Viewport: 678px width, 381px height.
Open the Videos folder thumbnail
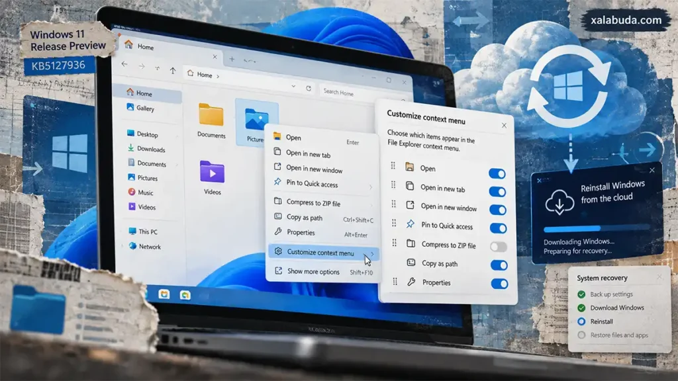pos(212,177)
